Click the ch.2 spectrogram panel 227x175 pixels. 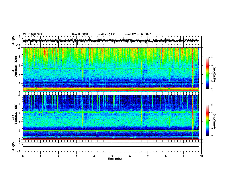(110, 117)
